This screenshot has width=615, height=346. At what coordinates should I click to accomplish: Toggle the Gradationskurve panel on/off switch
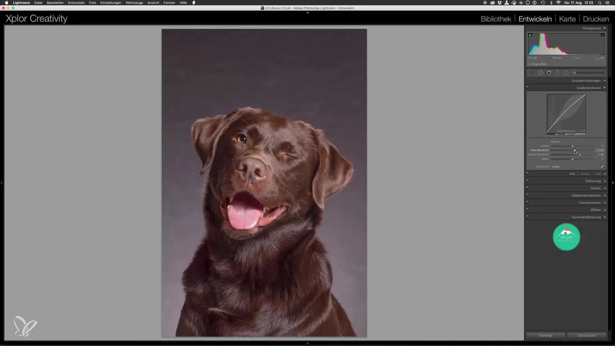point(527,87)
